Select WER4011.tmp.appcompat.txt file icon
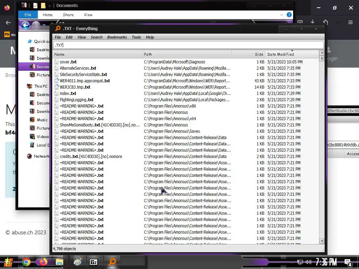 pyautogui.click(x=56, y=81)
